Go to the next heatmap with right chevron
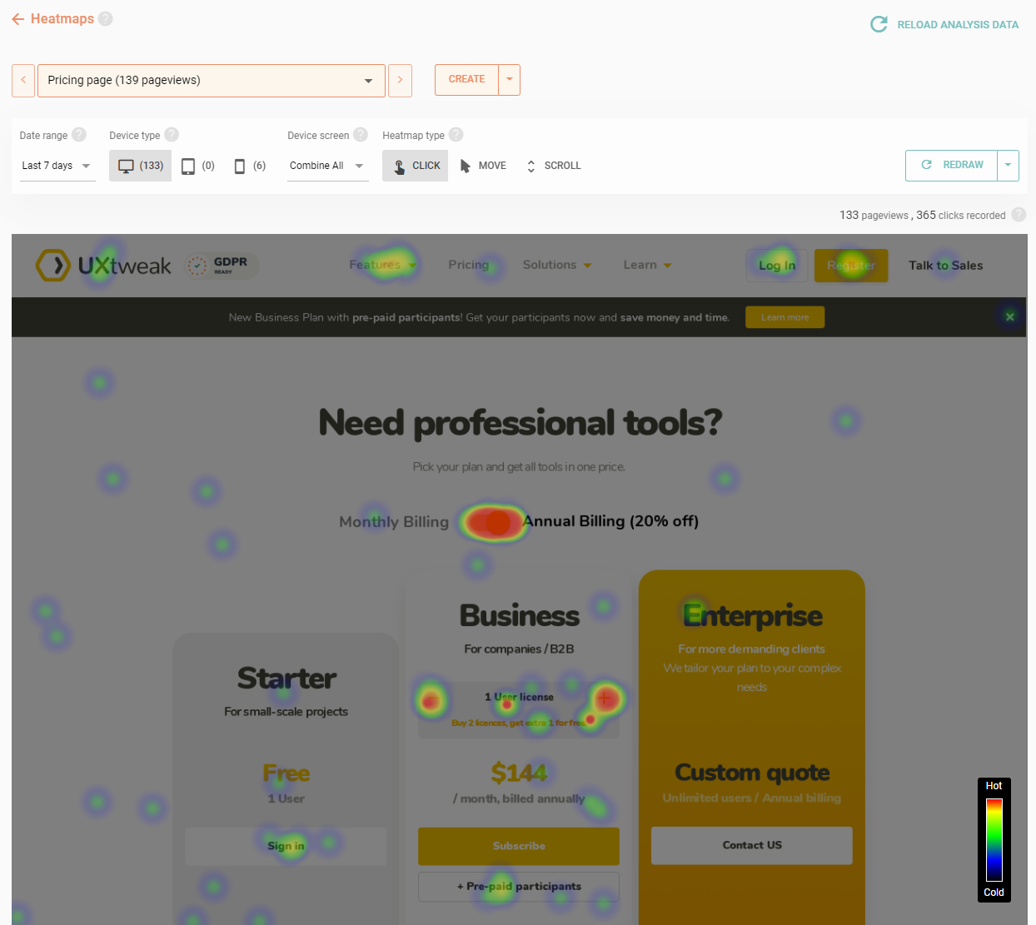This screenshot has width=1036, height=925. [x=400, y=81]
